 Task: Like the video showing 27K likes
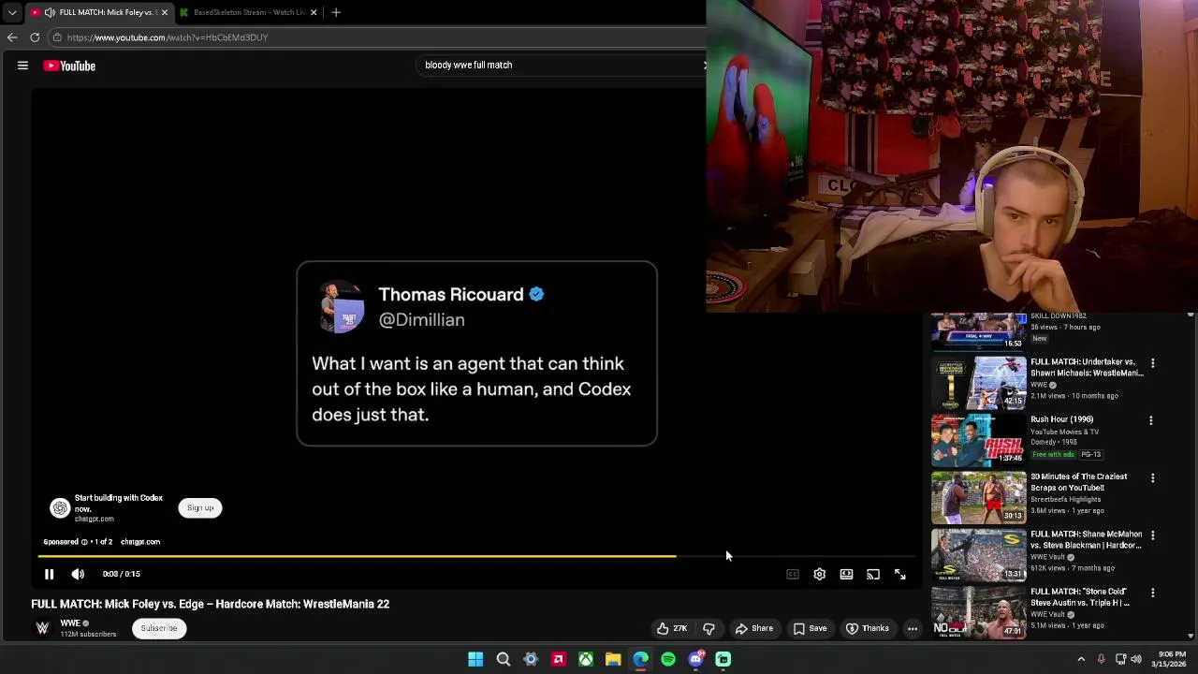tap(672, 628)
